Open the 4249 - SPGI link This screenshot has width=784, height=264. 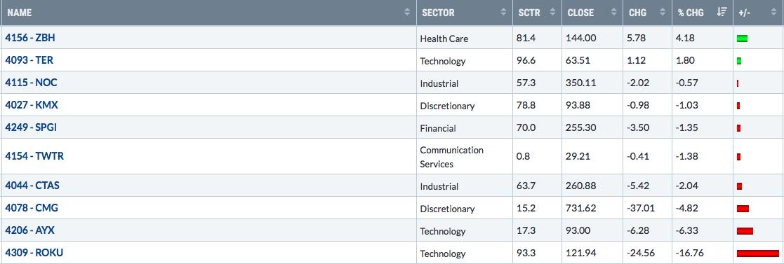(x=31, y=127)
